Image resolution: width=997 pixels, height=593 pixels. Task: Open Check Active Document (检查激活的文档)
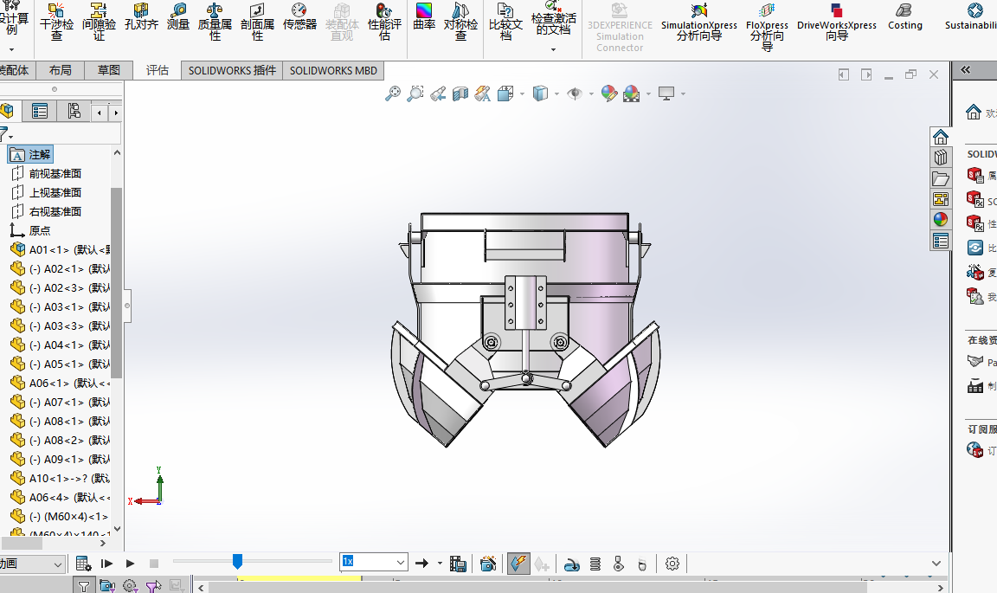pos(553,18)
